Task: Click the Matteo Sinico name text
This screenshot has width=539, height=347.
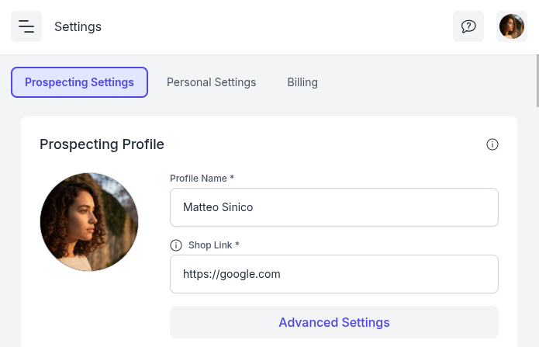Action: pyautogui.click(x=218, y=207)
